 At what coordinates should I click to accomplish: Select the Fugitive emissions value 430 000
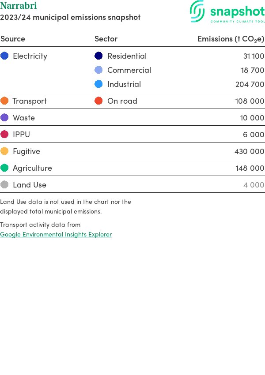tap(249, 151)
